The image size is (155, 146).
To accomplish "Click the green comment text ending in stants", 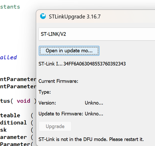I will click(10, 7).
